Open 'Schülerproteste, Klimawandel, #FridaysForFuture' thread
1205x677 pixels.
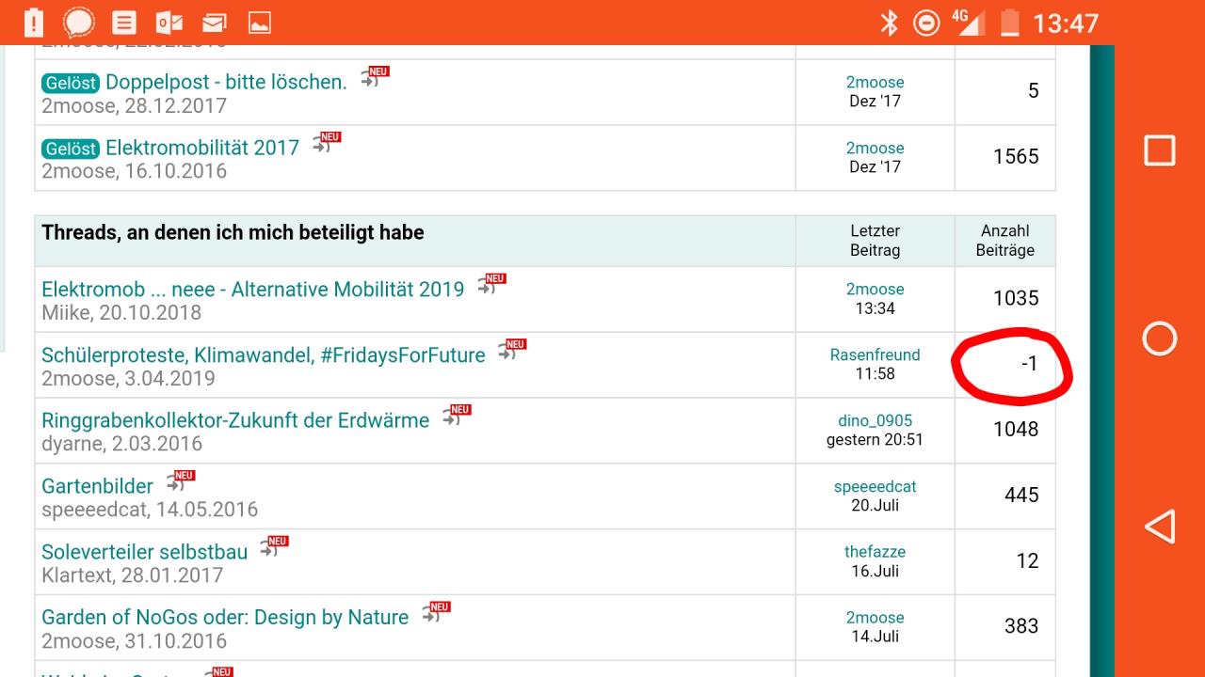pyautogui.click(x=264, y=354)
